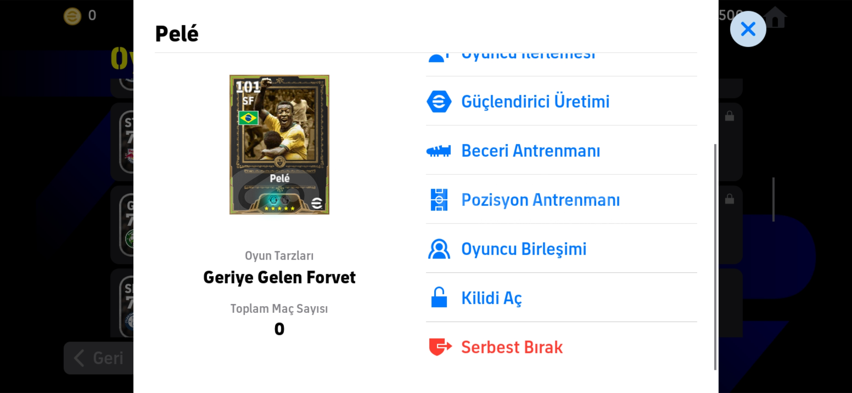
Task: Click the Kilidi Aç padlock icon
Action: 439,298
